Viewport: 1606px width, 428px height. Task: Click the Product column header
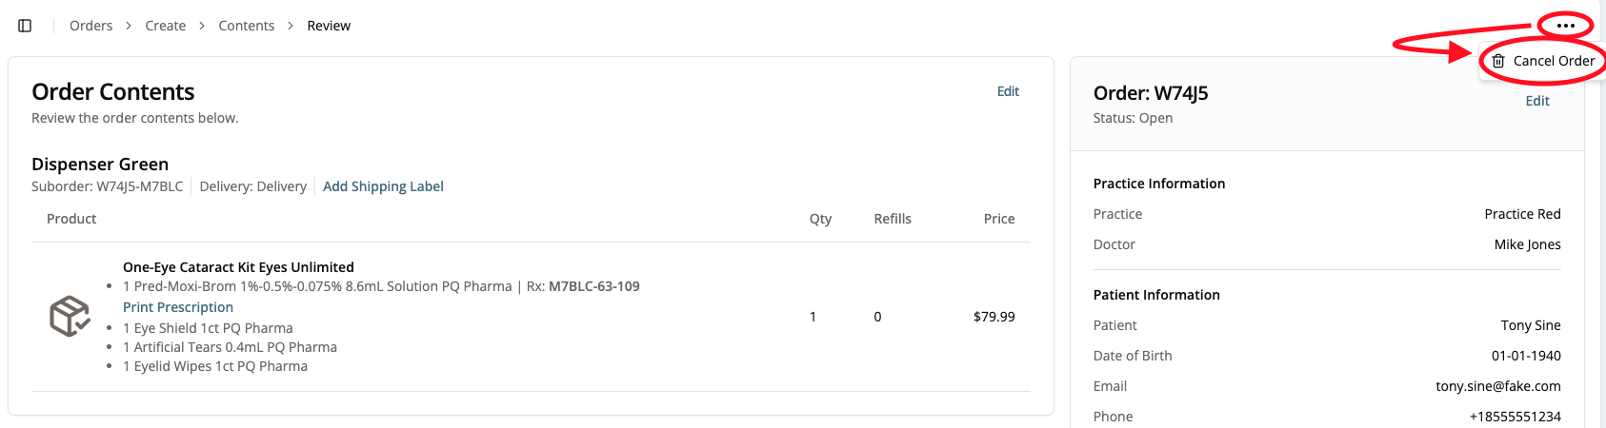click(71, 219)
